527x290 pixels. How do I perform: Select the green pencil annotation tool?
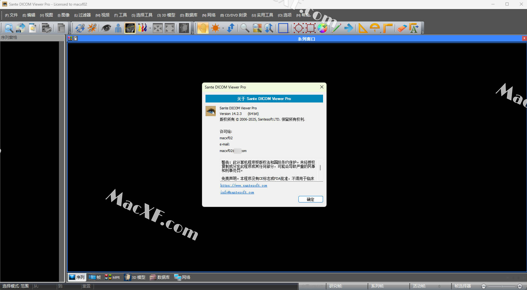pos(336,28)
